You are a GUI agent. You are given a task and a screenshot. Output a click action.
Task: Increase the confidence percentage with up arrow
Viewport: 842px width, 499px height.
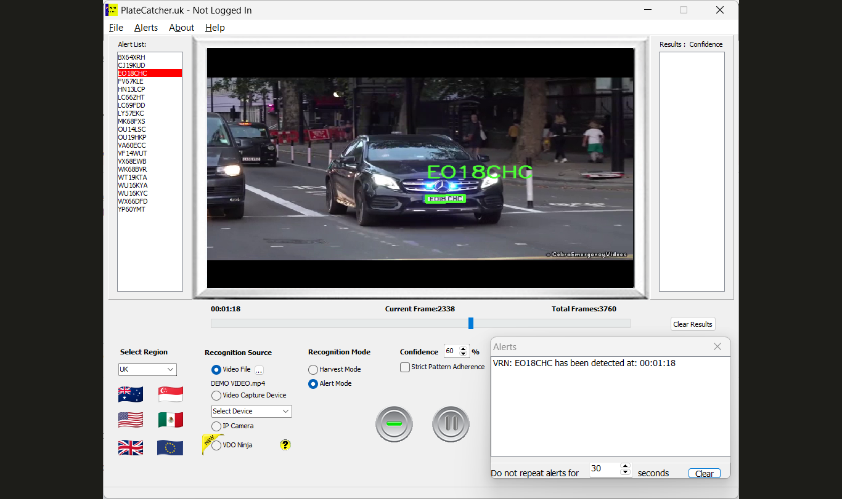(464, 348)
